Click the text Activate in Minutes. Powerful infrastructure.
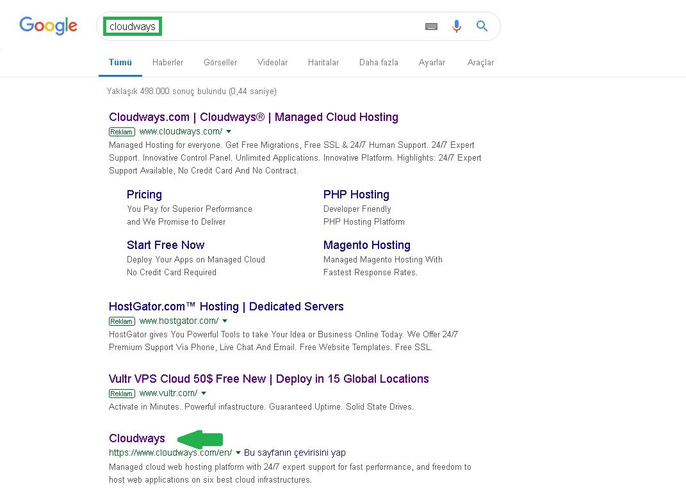686x496 pixels. 187,407
